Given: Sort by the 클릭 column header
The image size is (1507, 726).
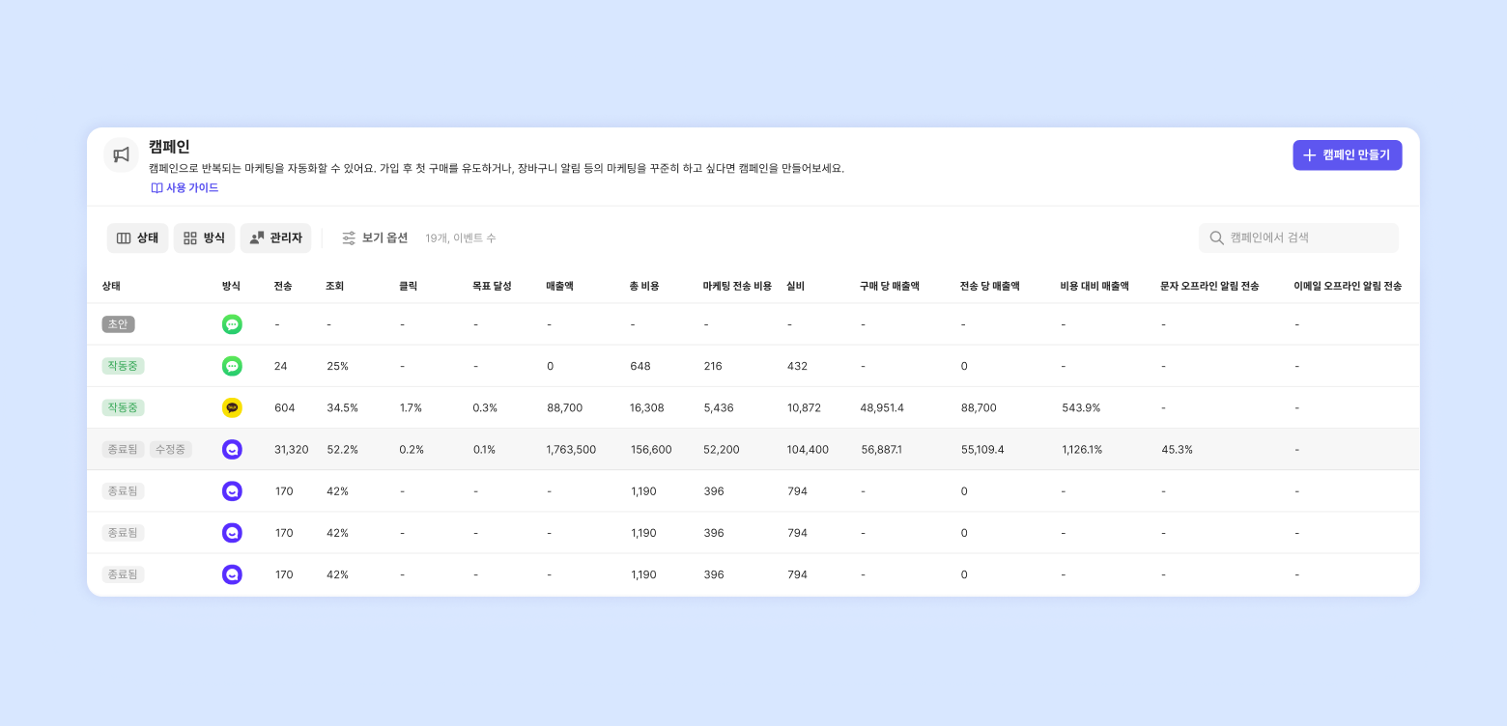Looking at the screenshot, I should pos(409,286).
